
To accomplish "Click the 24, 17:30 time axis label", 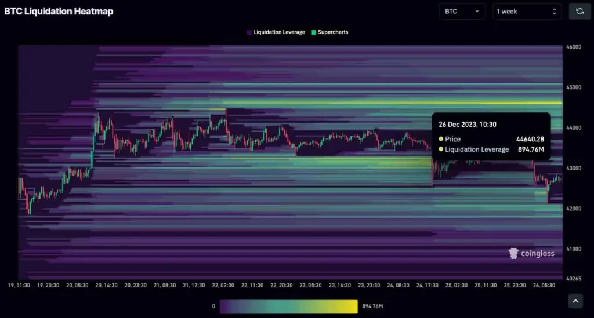I will coord(428,285).
